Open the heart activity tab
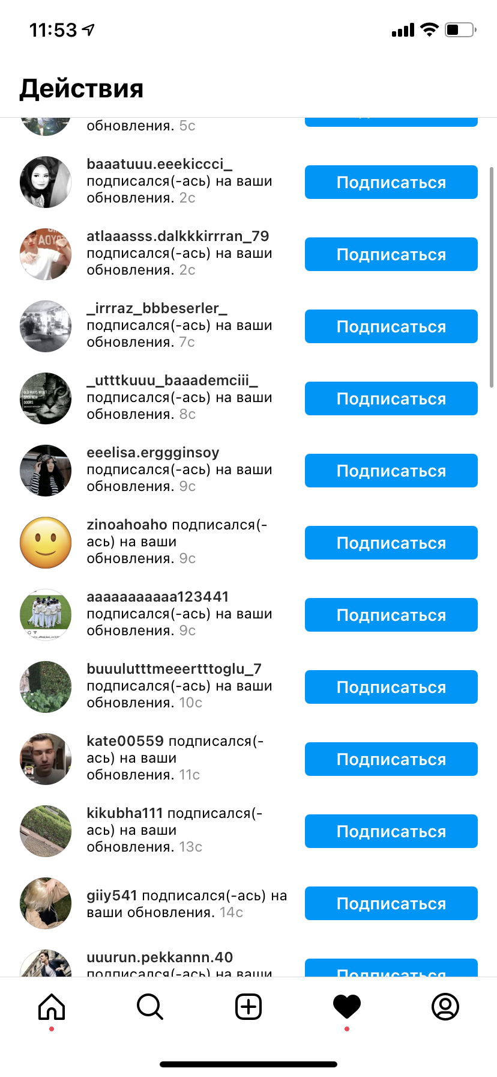The image size is (497, 1077). coord(347,1007)
